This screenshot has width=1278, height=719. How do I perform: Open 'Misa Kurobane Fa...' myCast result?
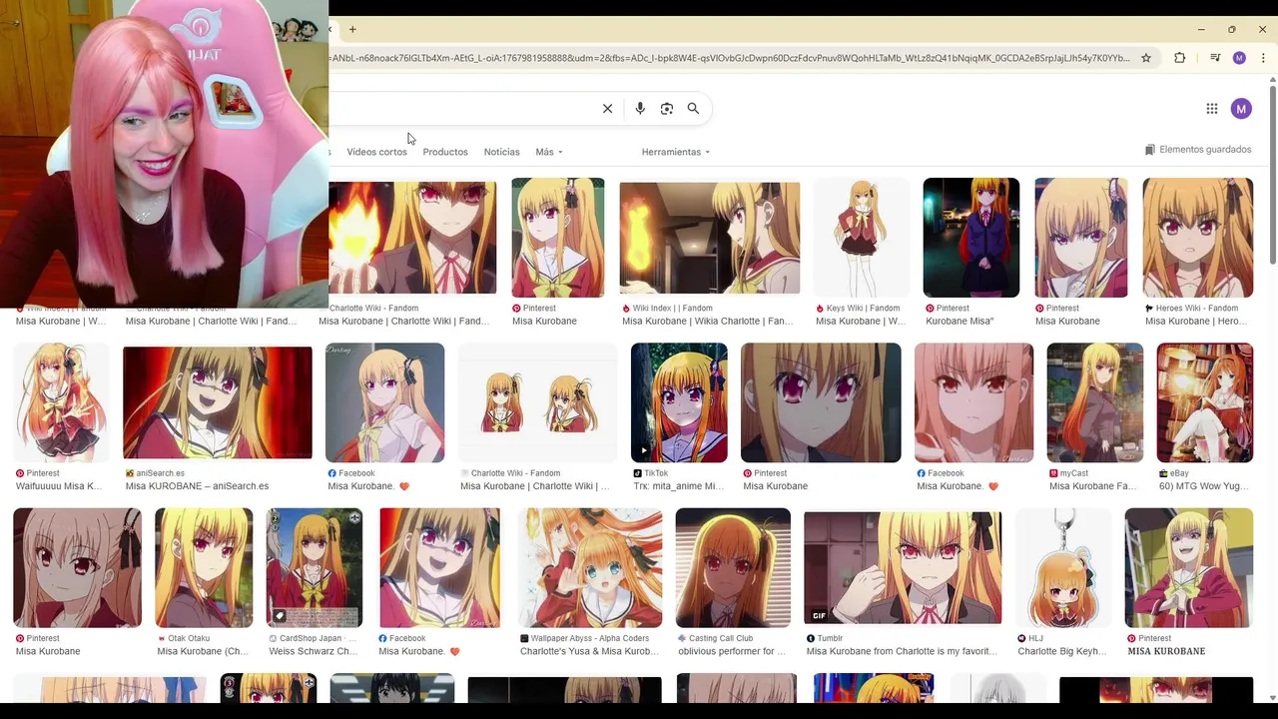pos(1093,486)
